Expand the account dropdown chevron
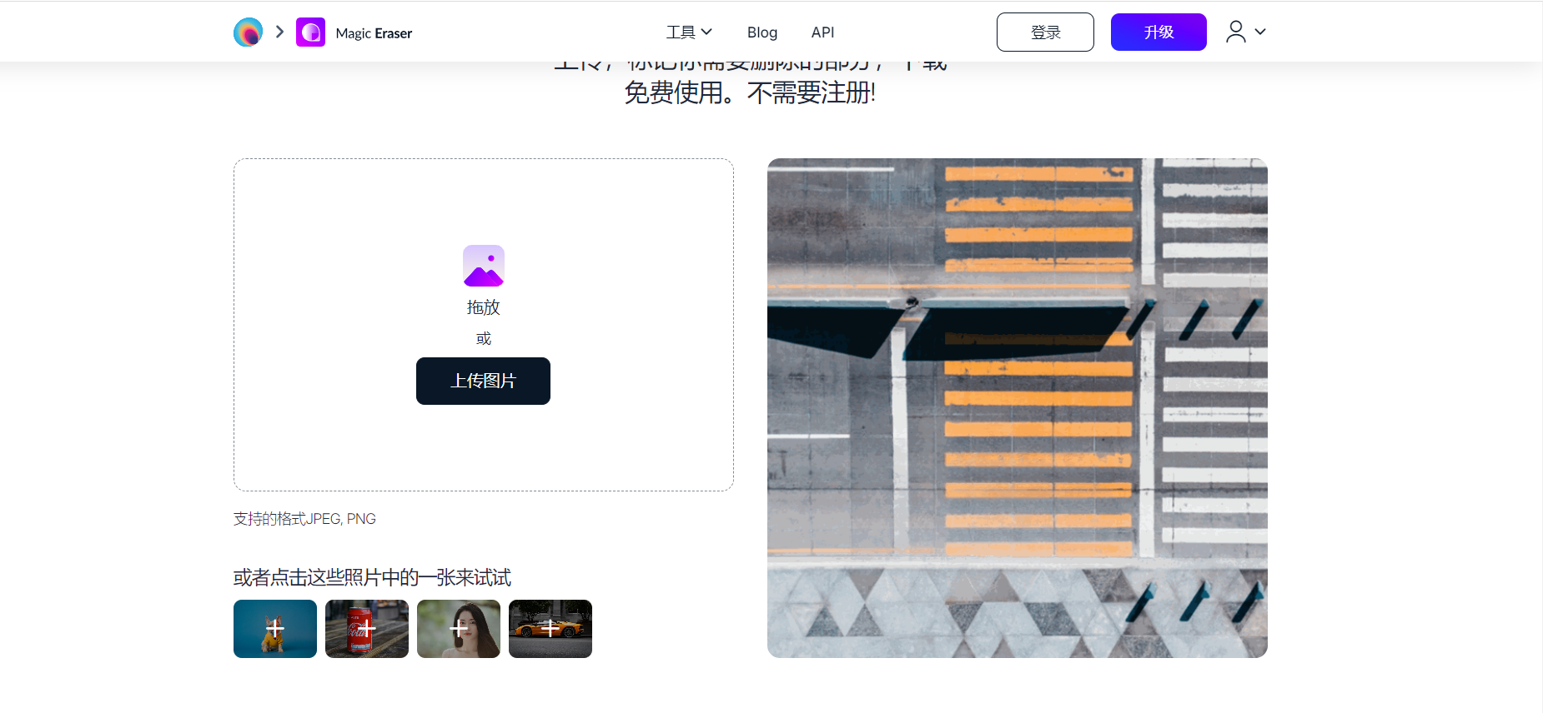 point(1260,32)
